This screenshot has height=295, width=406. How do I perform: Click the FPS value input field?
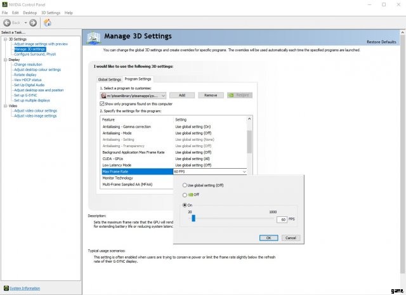pyautogui.click(x=281, y=220)
